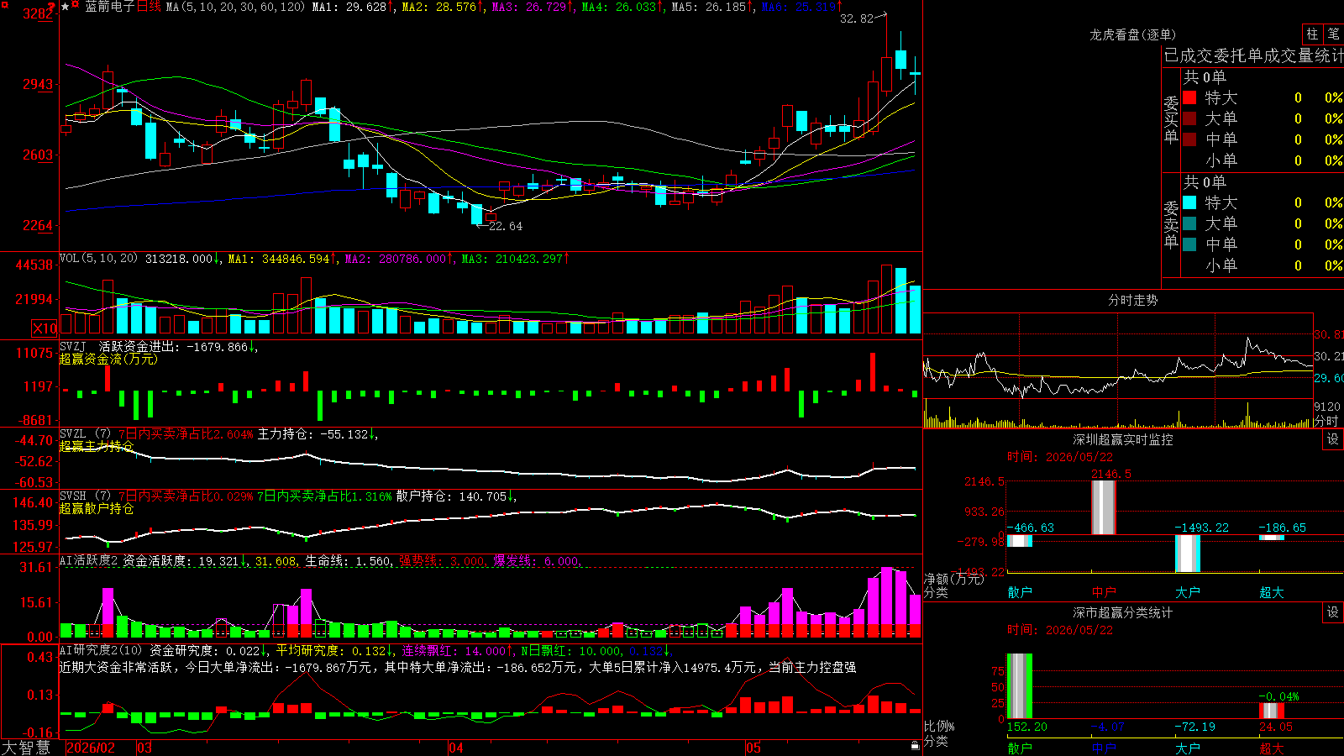Image resolution: width=1344 pixels, height=756 pixels.
Task: Click the 超赢主力持仓 label
Action: click(x=97, y=446)
